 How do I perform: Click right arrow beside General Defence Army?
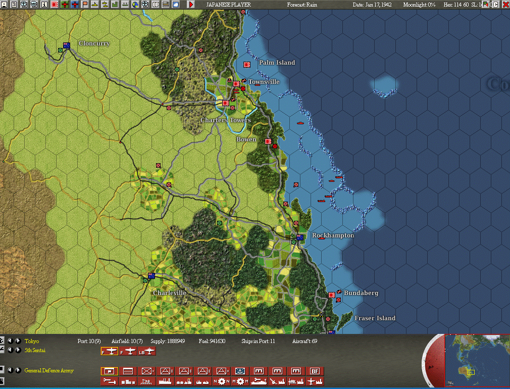coord(18,370)
